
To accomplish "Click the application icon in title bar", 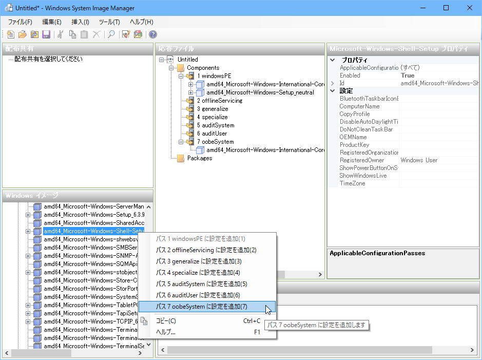I will (x=9, y=8).
